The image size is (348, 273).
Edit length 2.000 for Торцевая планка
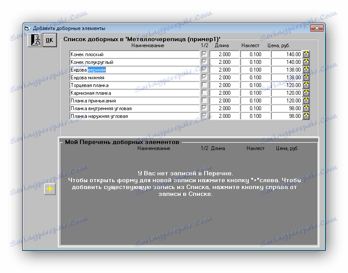tap(225, 85)
